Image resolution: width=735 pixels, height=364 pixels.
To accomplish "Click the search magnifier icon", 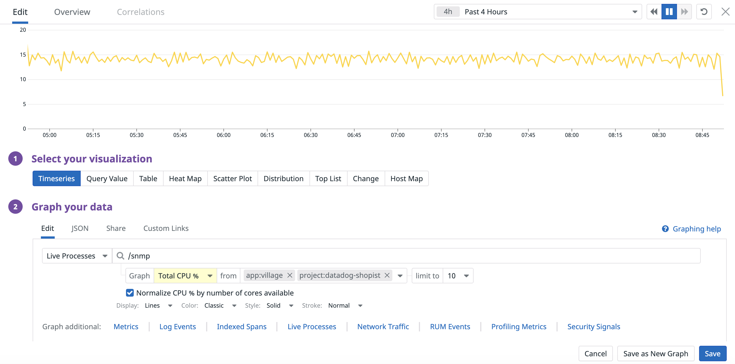I will pyautogui.click(x=120, y=256).
